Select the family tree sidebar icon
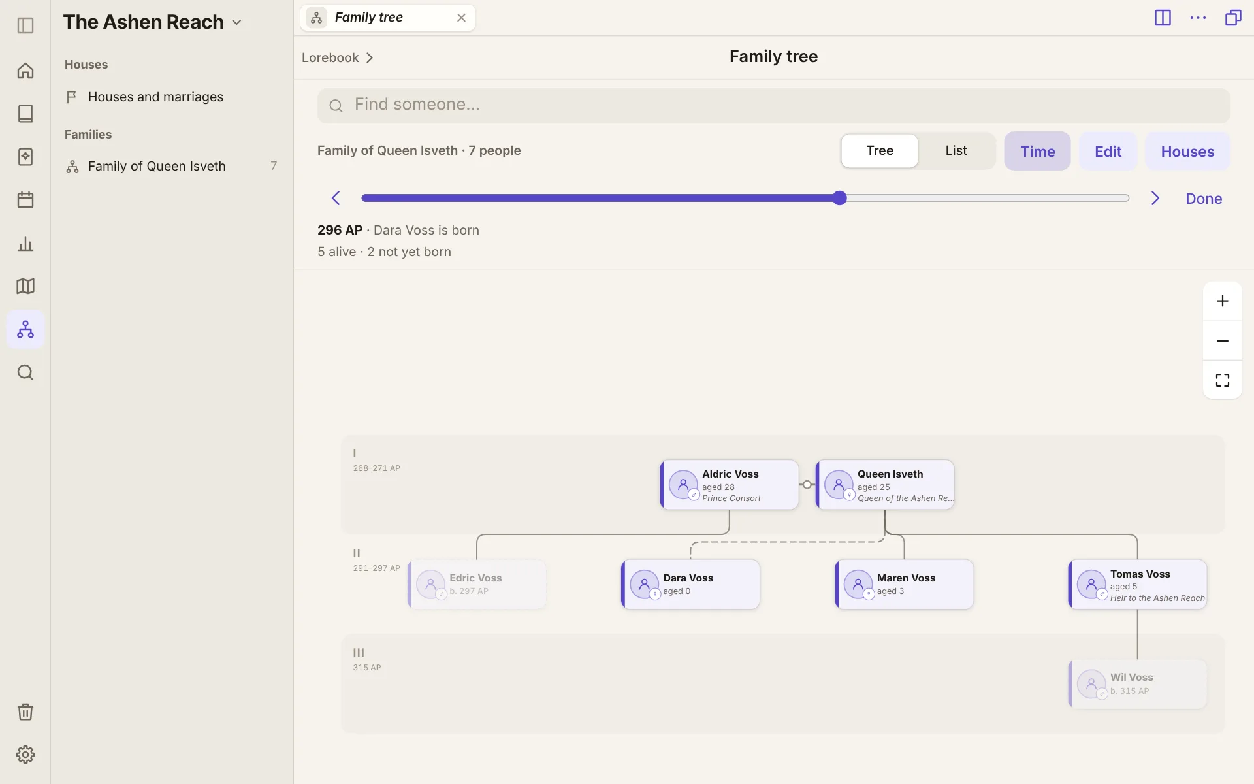Image resolution: width=1254 pixels, height=784 pixels. pyautogui.click(x=25, y=329)
